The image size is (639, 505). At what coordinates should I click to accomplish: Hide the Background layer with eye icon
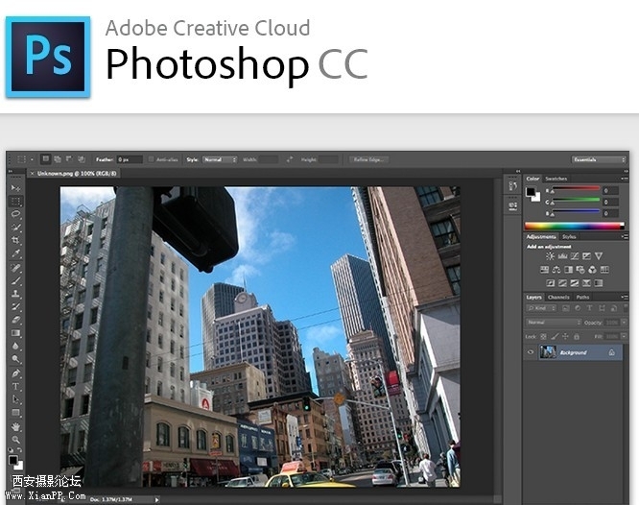(x=531, y=352)
